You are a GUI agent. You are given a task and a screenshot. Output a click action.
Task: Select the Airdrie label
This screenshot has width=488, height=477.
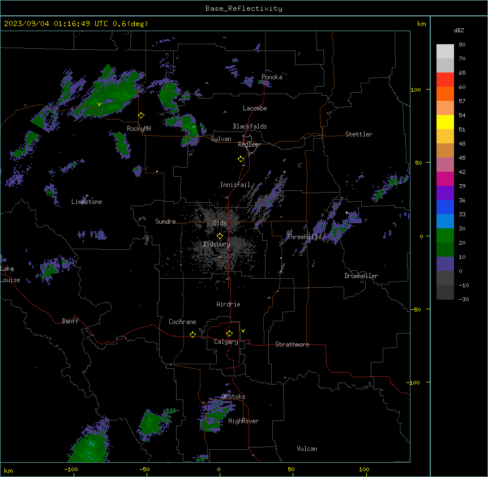click(228, 304)
